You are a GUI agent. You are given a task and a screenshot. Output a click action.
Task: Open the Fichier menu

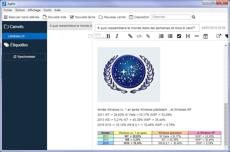click(x=8, y=10)
